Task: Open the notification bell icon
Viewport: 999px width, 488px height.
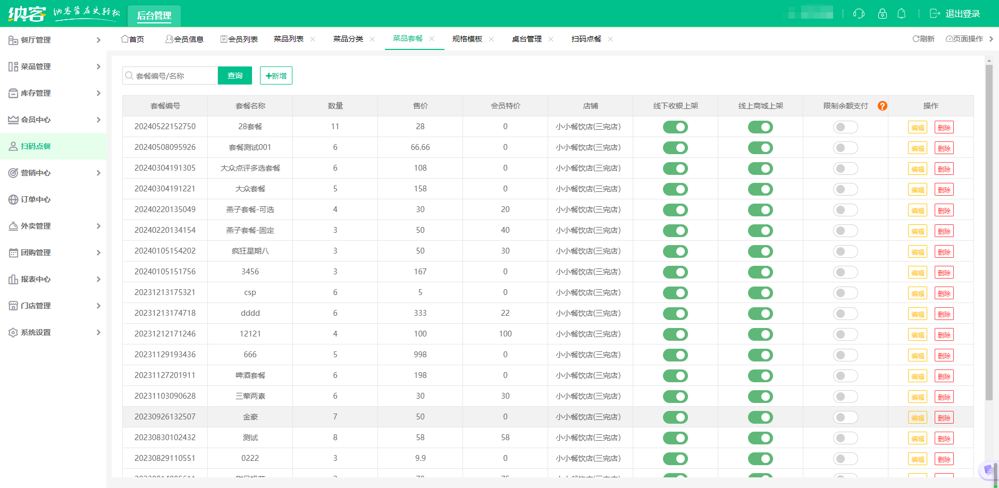Action: point(902,14)
